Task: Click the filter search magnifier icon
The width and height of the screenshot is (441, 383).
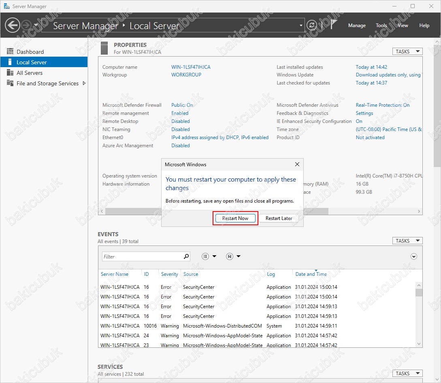Action: point(186,256)
